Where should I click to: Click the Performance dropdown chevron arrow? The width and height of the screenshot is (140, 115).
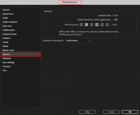(x=89, y=41)
